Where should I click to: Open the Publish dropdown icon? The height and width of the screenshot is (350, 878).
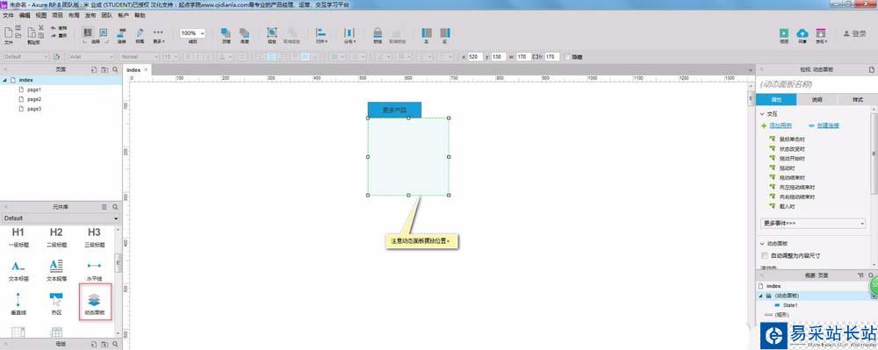pyautogui.click(x=821, y=35)
